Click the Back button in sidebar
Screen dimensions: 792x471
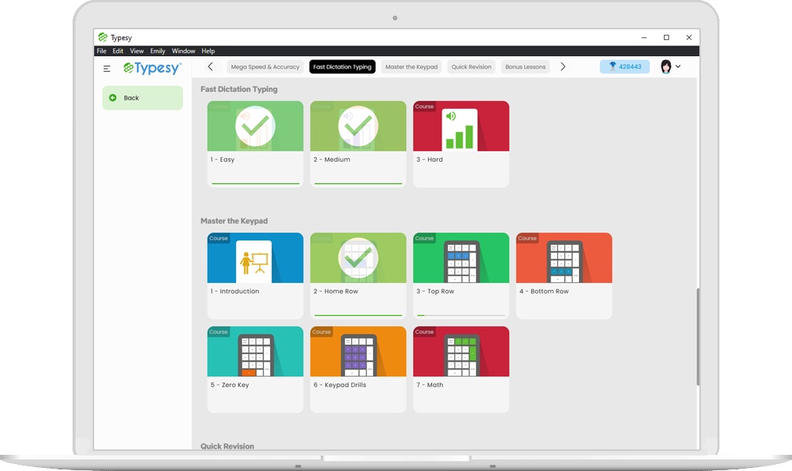(x=143, y=98)
